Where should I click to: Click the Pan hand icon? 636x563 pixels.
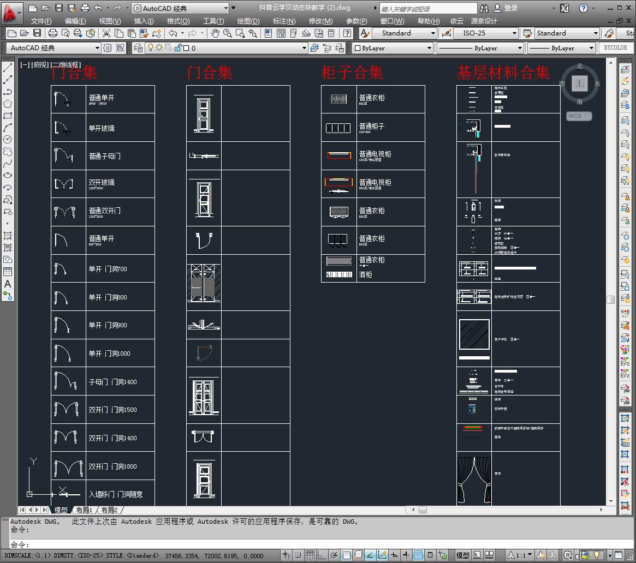[x=215, y=33]
